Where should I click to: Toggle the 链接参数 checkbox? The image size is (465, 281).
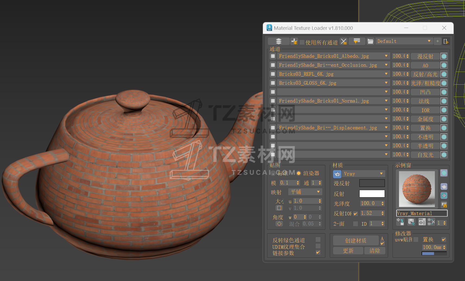click(318, 253)
